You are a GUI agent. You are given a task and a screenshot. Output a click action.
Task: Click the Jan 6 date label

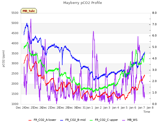pyautogui.click(x=133, y=108)
